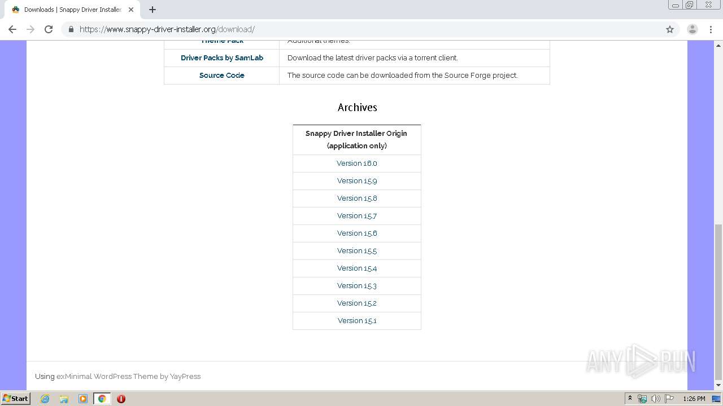
Task: Open the Source Code link
Action: tap(222, 75)
